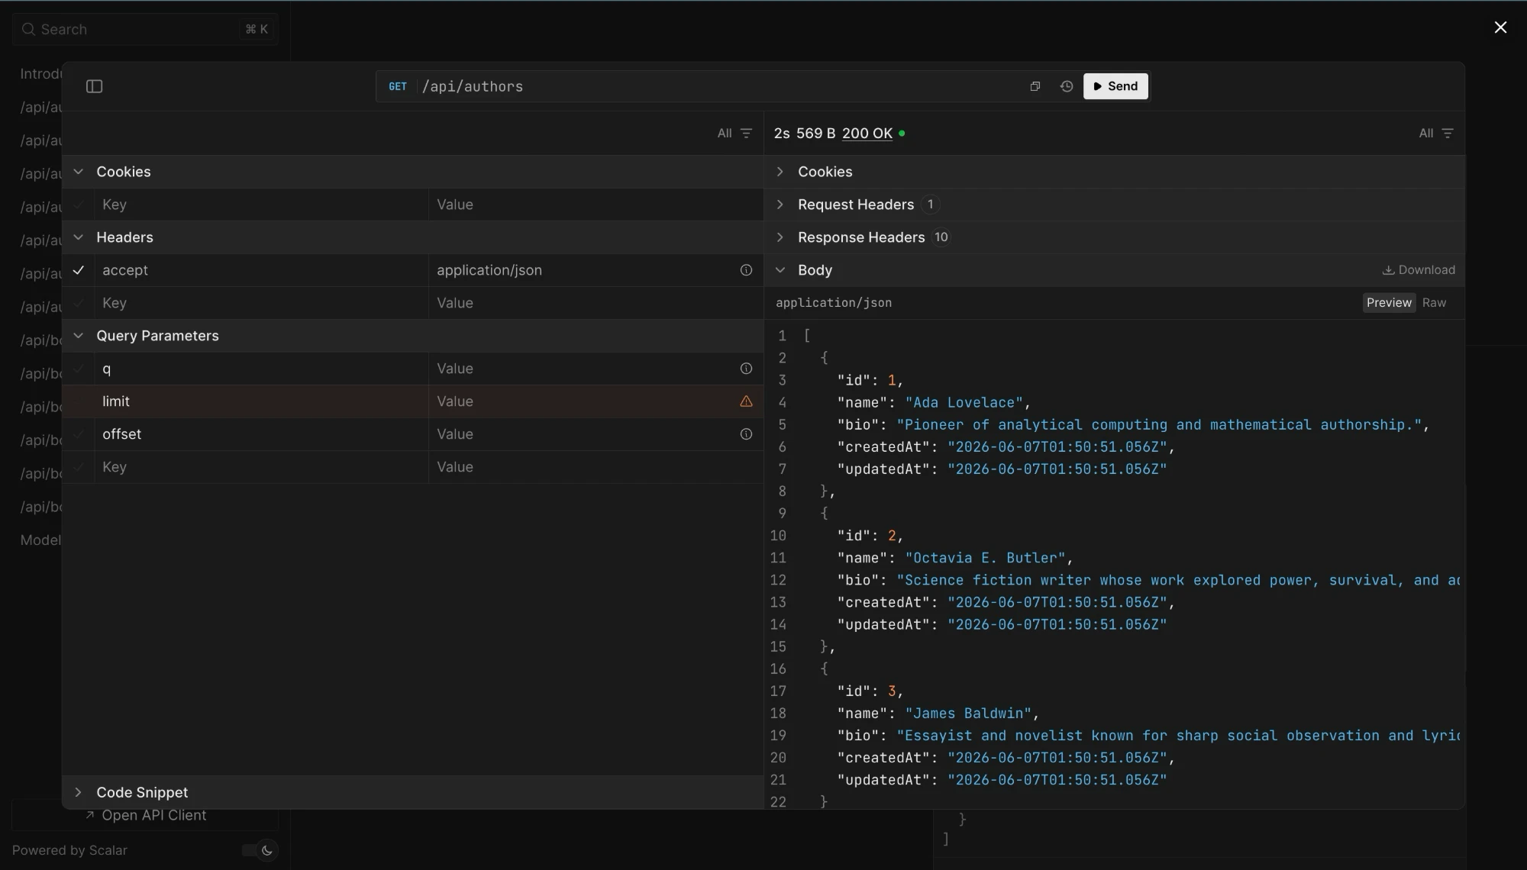Screen dimensions: 1527x870
Task: Enable the offset query parameter checkbox
Action: [x=79, y=434]
